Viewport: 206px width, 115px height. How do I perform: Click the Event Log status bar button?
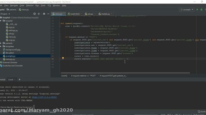click(x=202, y=111)
